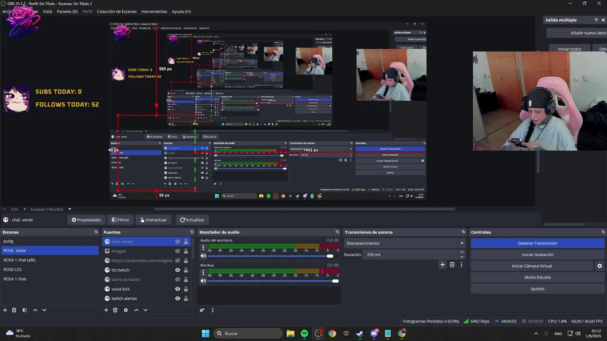The width and height of the screenshot is (607, 341).
Task: Pop out the Fuentes dock
Action: click(192, 232)
